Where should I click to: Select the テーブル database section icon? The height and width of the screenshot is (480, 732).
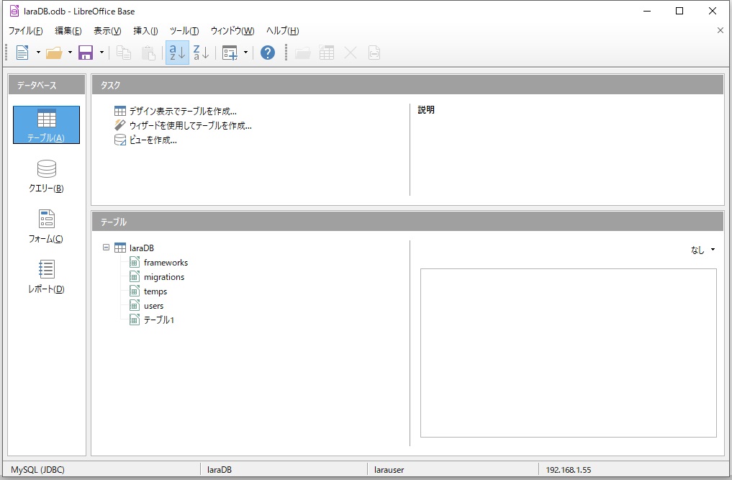[46, 124]
